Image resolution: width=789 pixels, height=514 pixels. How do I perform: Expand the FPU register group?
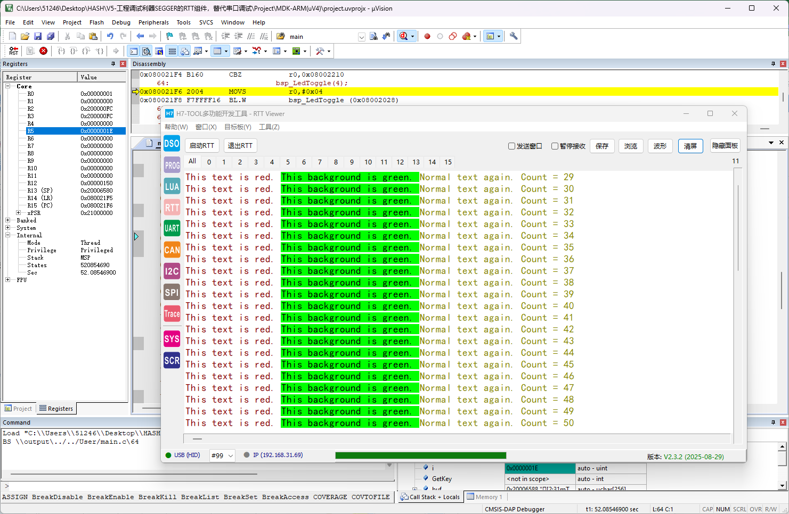click(8, 280)
